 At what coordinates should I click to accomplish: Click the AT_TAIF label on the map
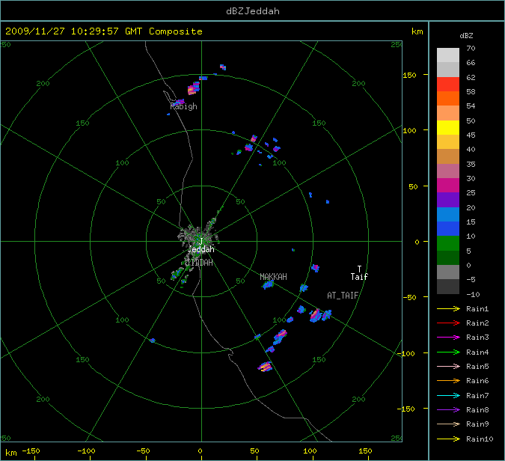[x=343, y=296]
